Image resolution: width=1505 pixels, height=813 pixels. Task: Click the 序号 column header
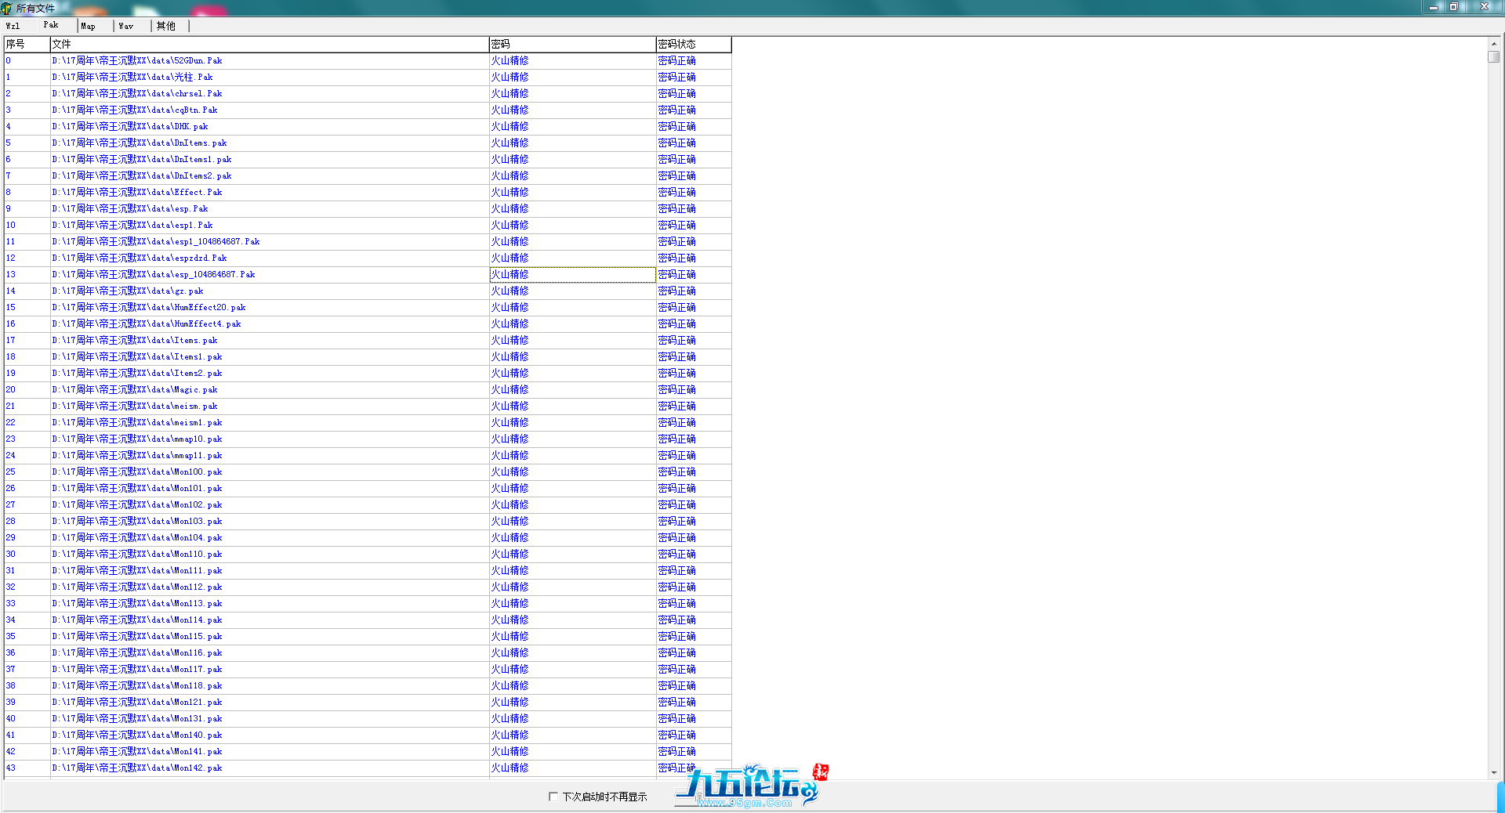tap(27, 45)
